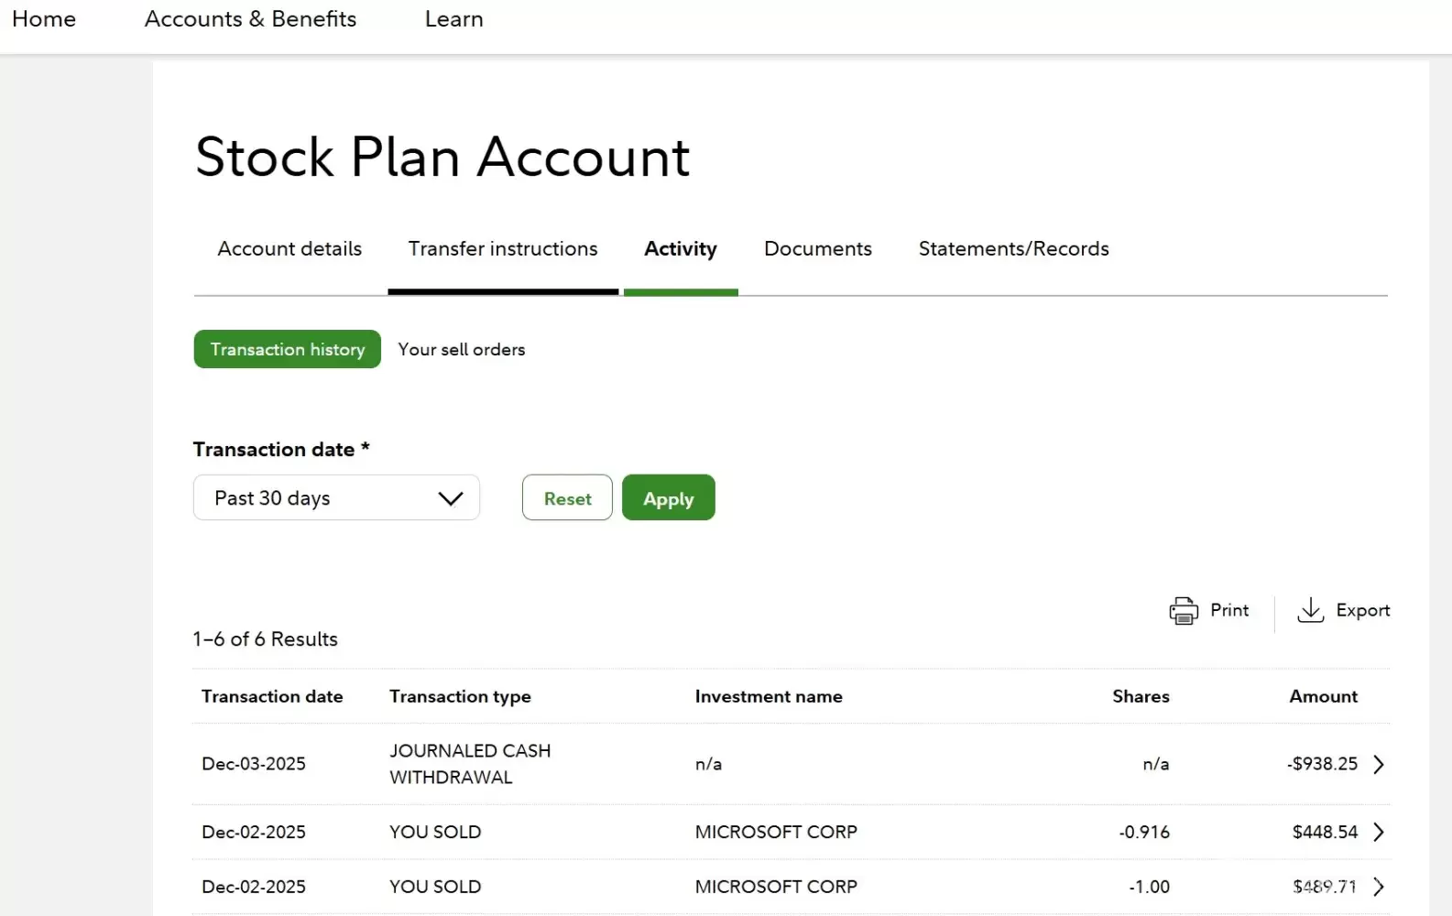Click Home in the top navigation
1452x916 pixels.
pos(44,19)
